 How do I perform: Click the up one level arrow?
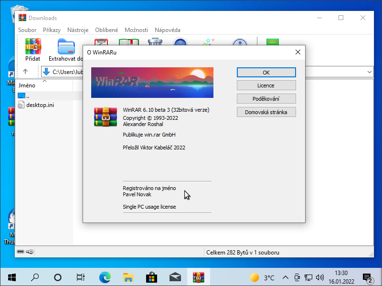tap(25, 72)
